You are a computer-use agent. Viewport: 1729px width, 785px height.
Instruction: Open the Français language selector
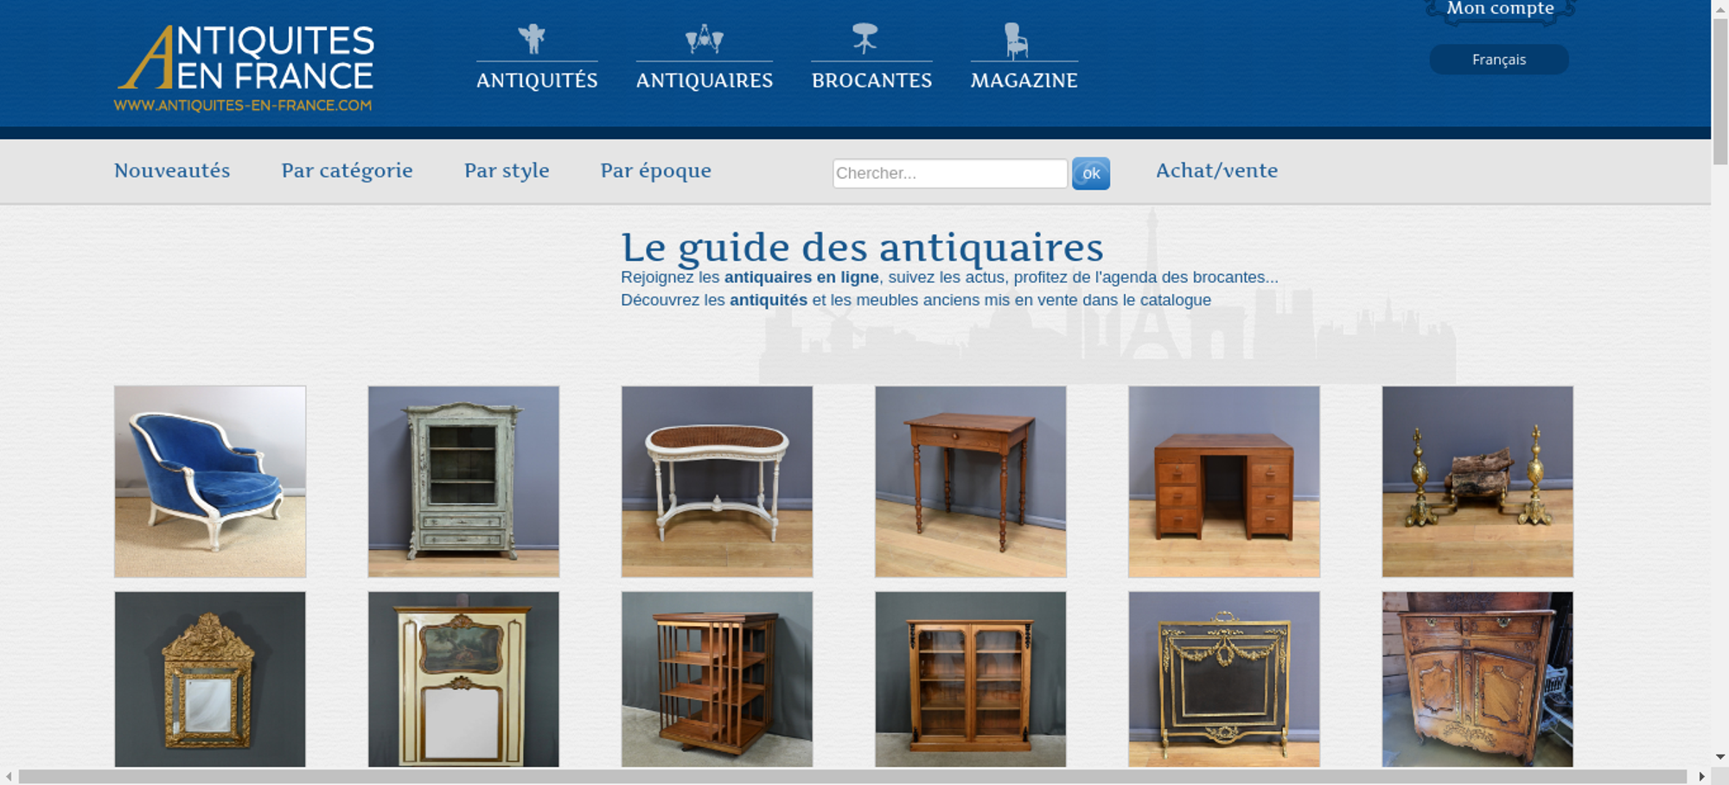click(1499, 60)
